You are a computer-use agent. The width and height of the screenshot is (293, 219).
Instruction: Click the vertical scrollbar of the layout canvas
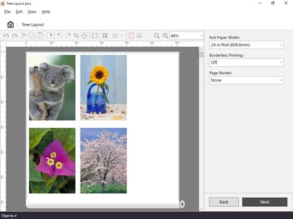pyautogui.click(x=201, y=129)
